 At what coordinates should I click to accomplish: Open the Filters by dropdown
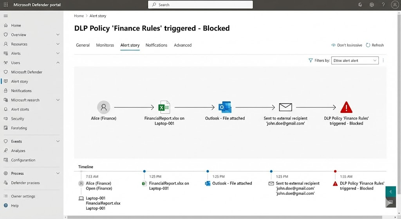[x=355, y=60]
